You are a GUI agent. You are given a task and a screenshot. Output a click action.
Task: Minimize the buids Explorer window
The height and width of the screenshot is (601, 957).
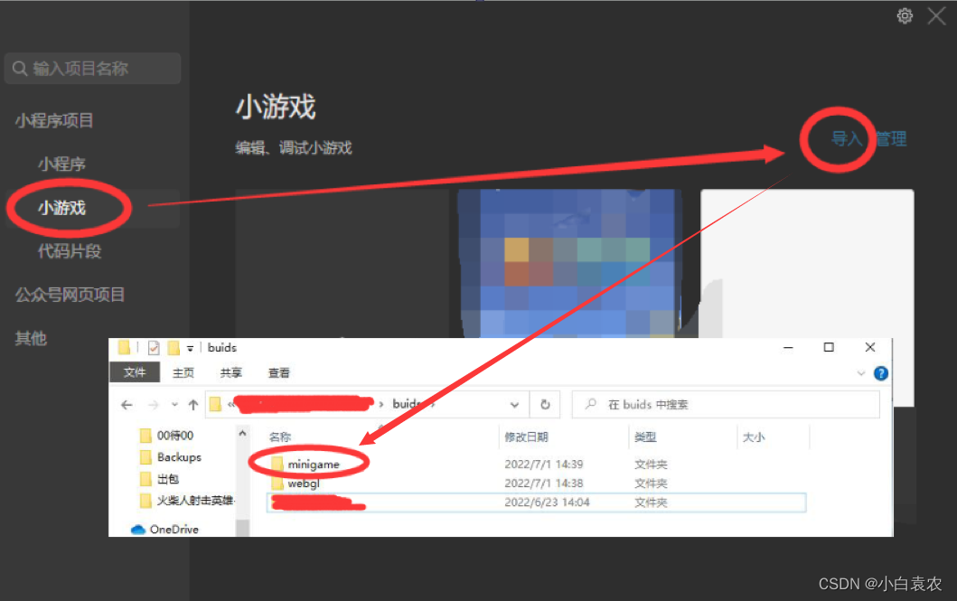click(788, 347)
